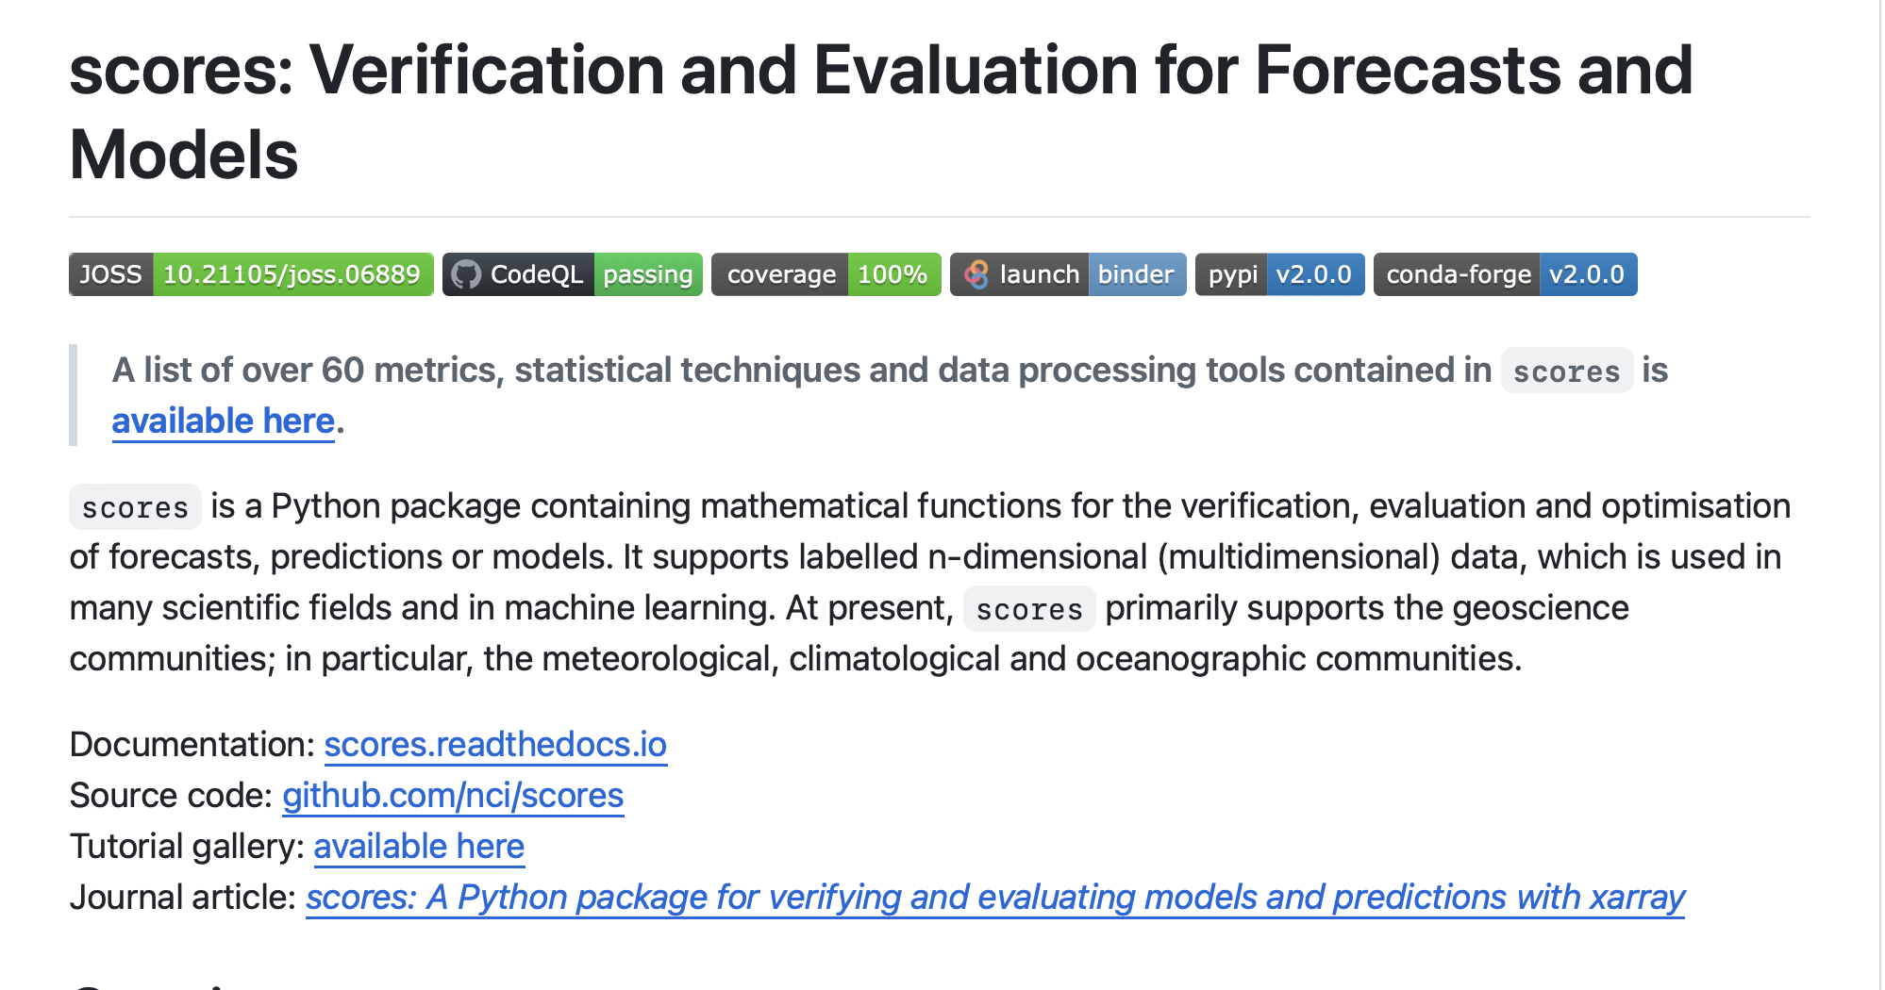Visit github.com/nci/scores source code link
The width and height of the screenshot is (1885, 990).
pyautogui.click(x=453, y=796)
